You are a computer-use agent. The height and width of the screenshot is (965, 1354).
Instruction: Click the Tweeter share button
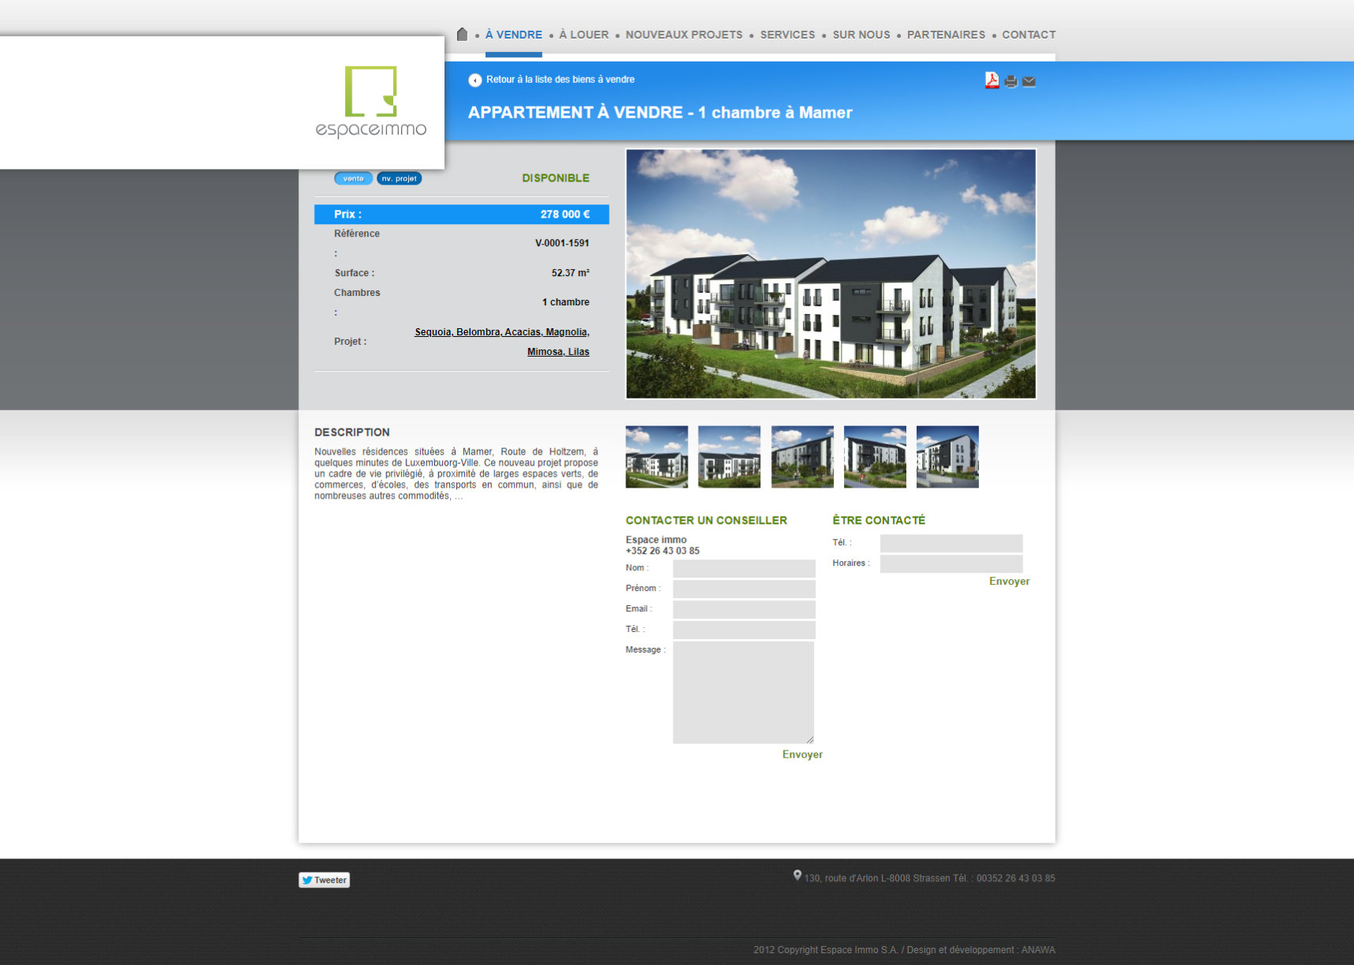click(x=324, y=880)
